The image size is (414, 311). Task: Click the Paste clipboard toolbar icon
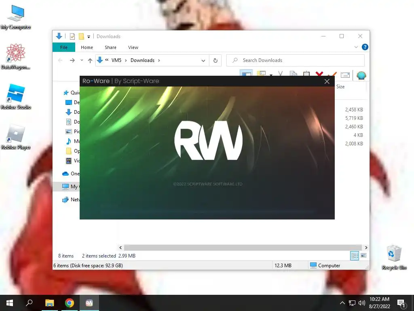(x=306, y=74)
